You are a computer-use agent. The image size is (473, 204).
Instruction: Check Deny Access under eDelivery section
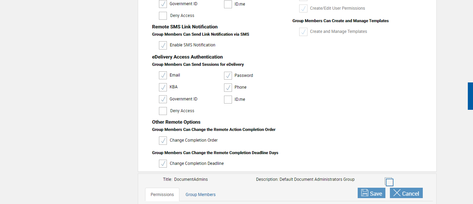click(x=163, y=111)
